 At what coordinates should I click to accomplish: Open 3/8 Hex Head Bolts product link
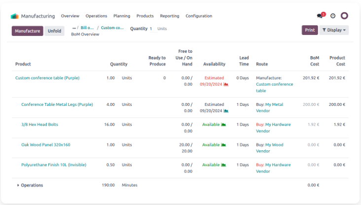39,125
